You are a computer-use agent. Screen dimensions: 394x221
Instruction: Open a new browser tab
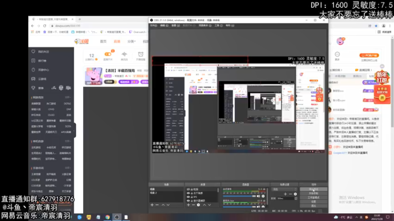(x=80, y=19)
